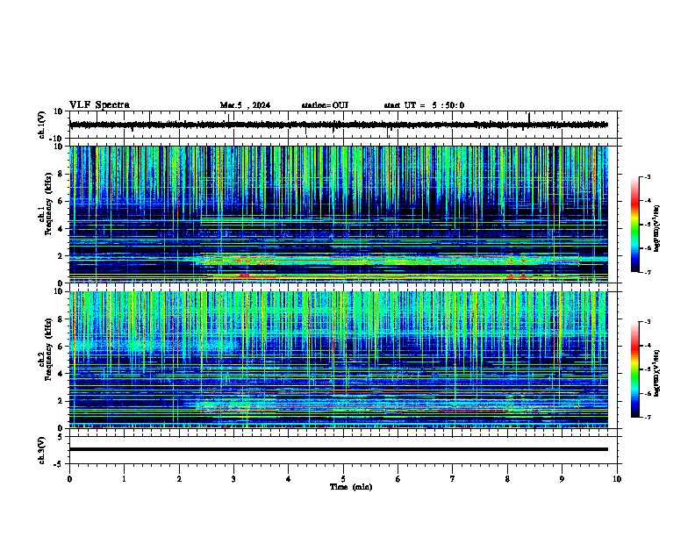Click the ch.1 frequency spectrogram panel
The height and width of the screenshot is (537, 695).
339,214
